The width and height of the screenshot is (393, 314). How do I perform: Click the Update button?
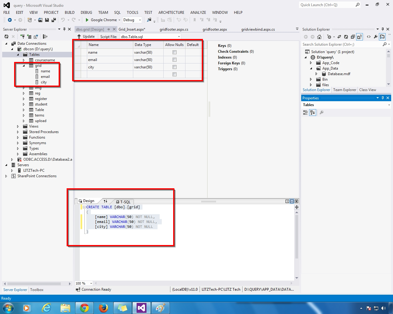tap(86, 36)
